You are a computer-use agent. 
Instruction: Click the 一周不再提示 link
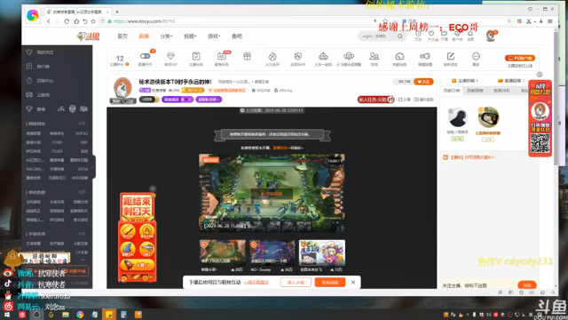coord(256,283)
